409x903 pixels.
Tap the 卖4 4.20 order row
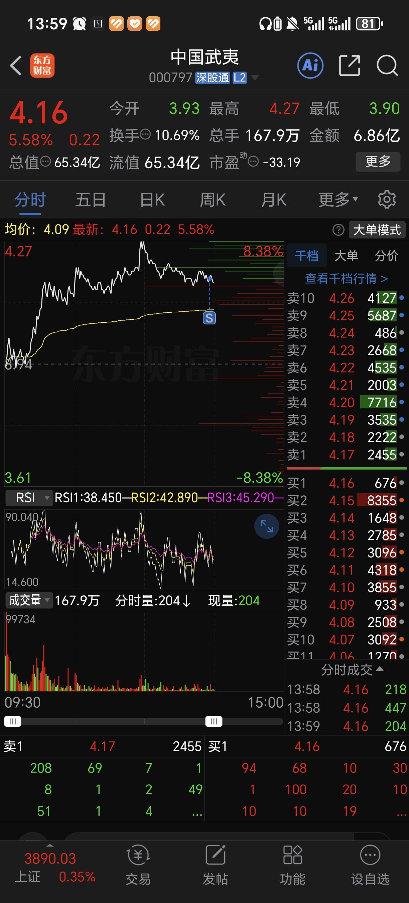tap(346, 402)
